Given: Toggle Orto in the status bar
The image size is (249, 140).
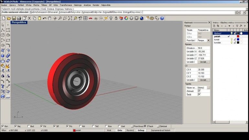Looking at the screenshot, I should click(120, 130).
